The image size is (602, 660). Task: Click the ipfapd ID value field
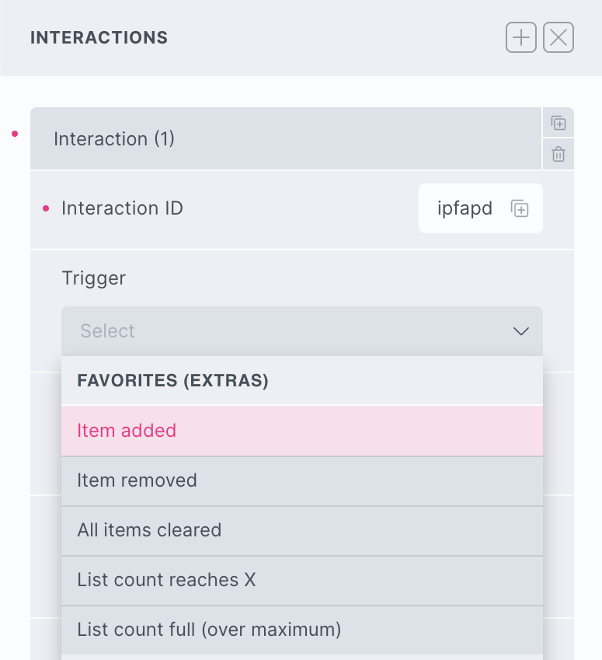point(465,208)
